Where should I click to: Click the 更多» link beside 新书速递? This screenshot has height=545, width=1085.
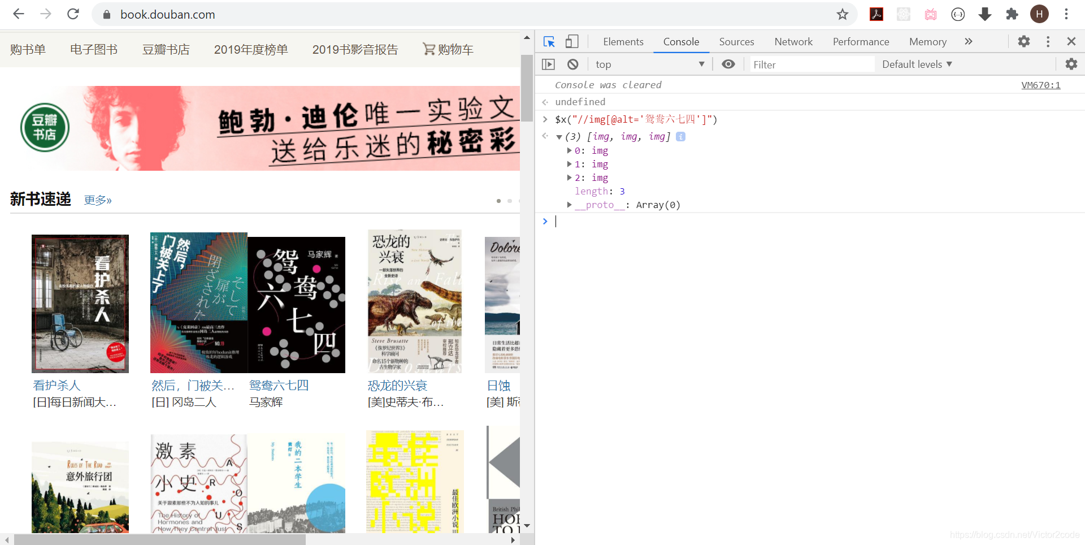click(98, 200)
